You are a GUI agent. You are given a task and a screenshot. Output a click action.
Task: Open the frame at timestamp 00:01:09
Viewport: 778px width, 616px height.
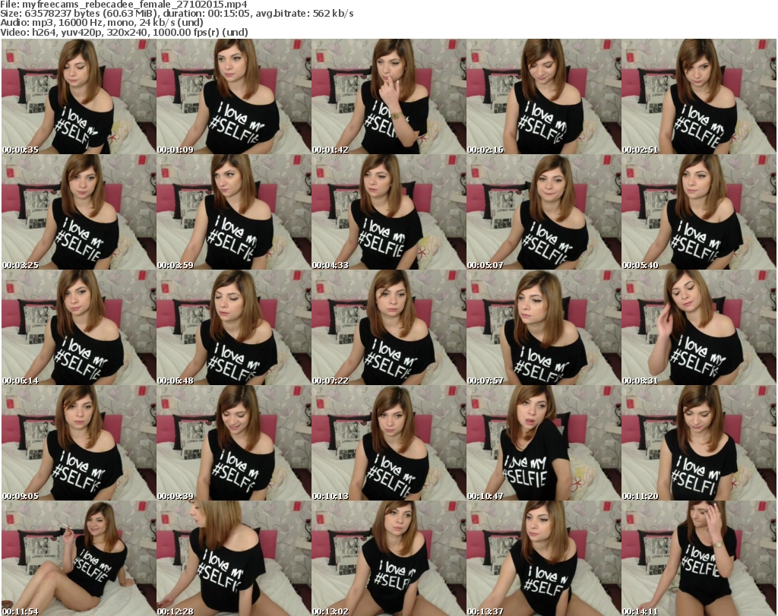(x=233, y=96)
